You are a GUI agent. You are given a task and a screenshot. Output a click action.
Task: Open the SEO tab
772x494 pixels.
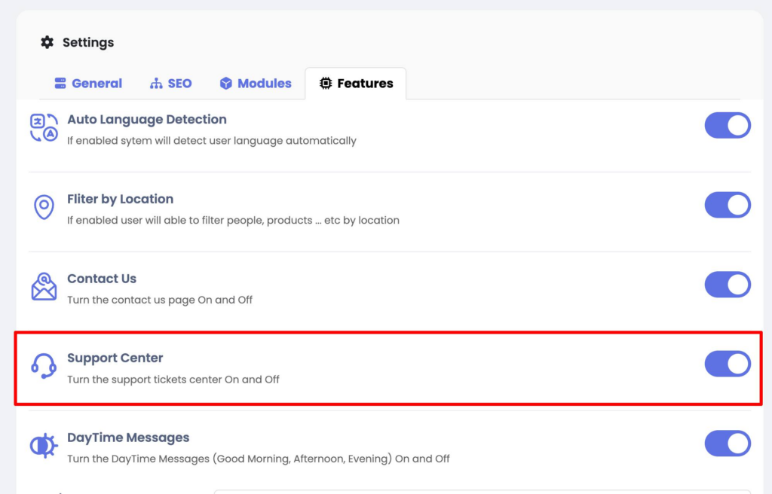pos(171,84)
